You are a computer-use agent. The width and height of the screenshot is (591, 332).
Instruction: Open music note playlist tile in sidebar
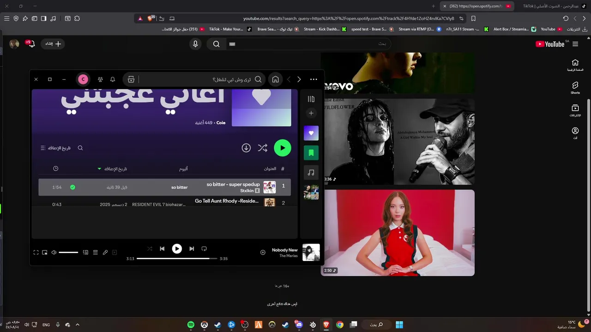[x=311, y=172]
